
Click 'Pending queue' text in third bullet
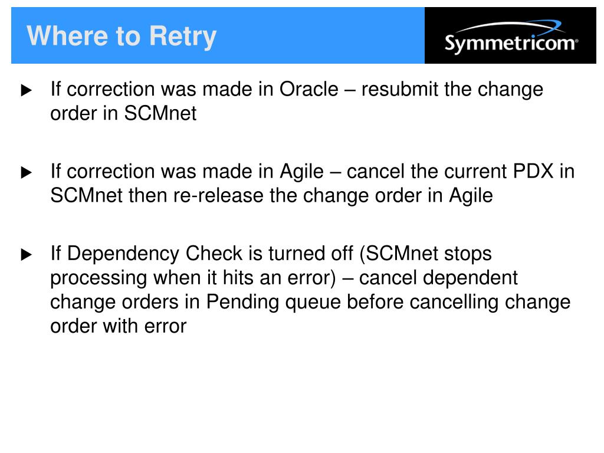pos(274,303)
